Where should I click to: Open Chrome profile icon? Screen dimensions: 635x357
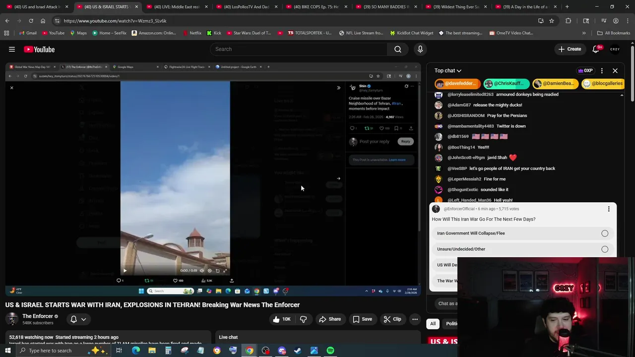coord(616,21)
